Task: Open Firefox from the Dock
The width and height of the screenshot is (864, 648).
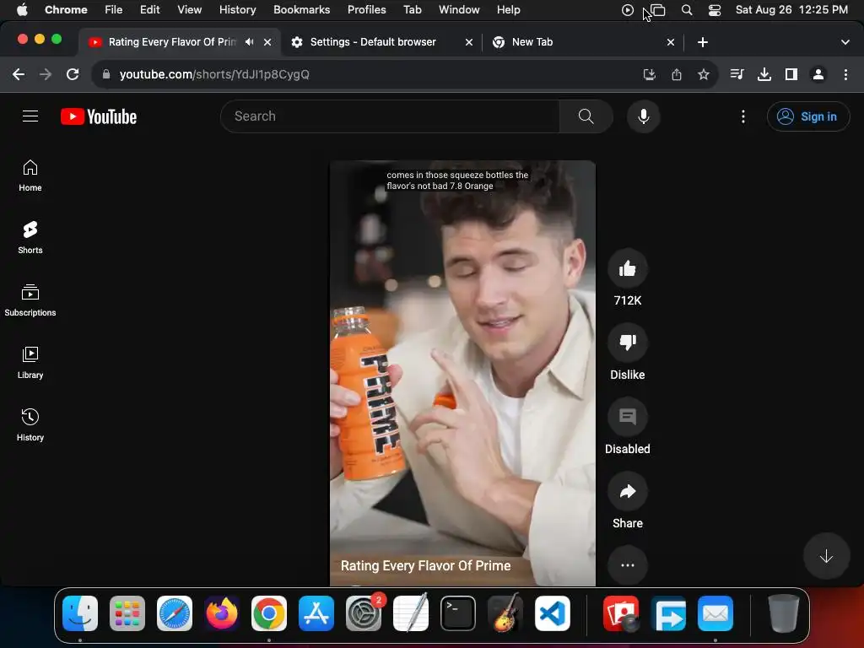Action: click(x=222, y=613)
